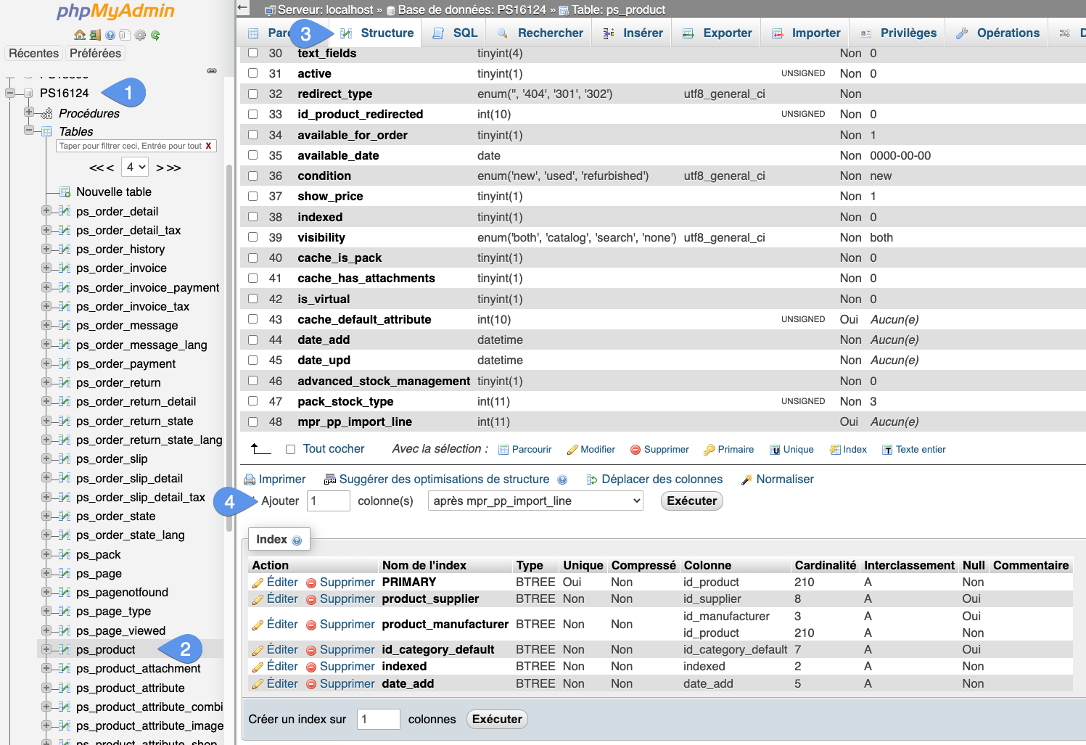Check the date_add column row

[x=252, y=339]
